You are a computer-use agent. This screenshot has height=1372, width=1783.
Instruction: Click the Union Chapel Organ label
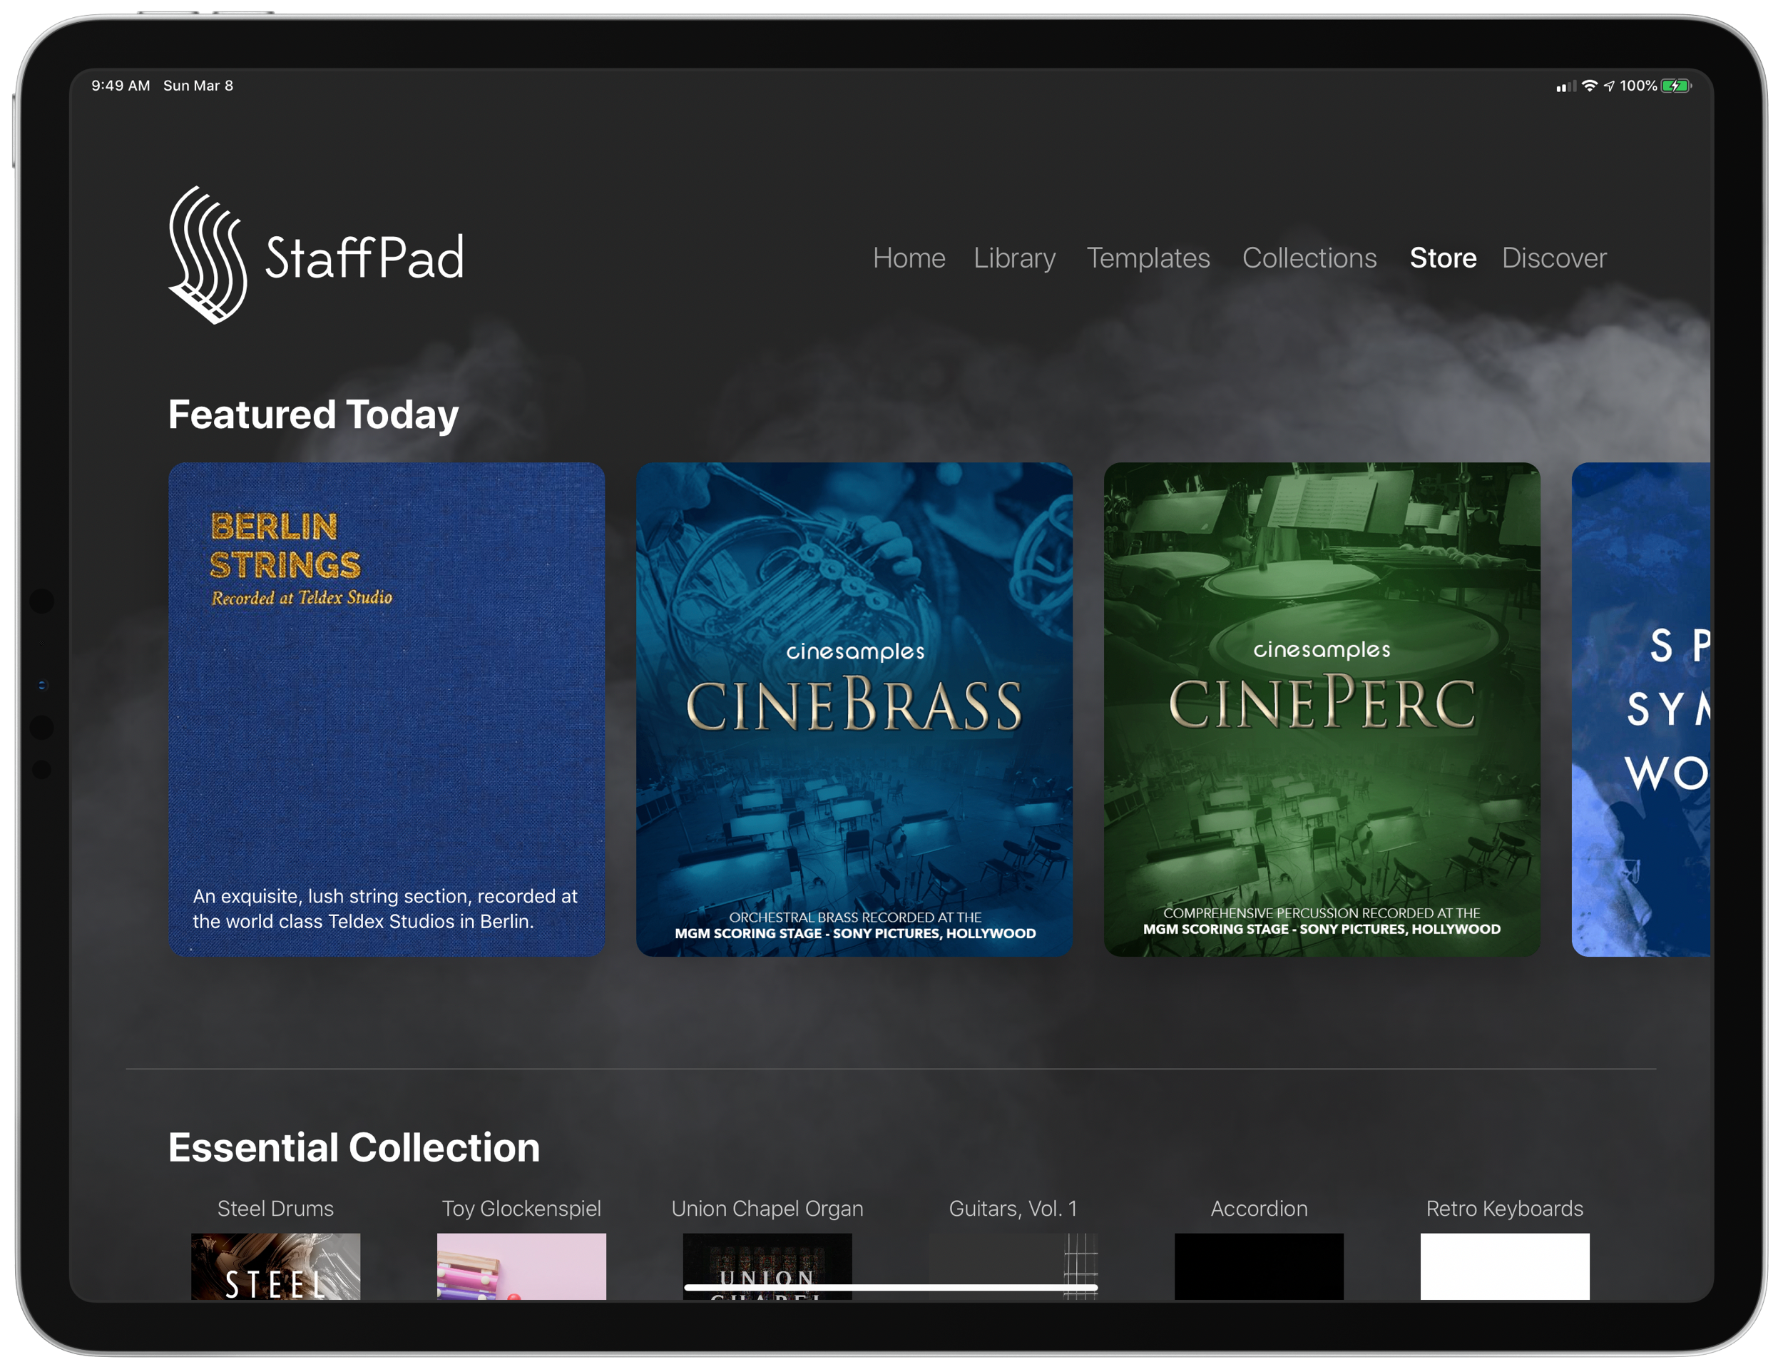click(767, 1209)
